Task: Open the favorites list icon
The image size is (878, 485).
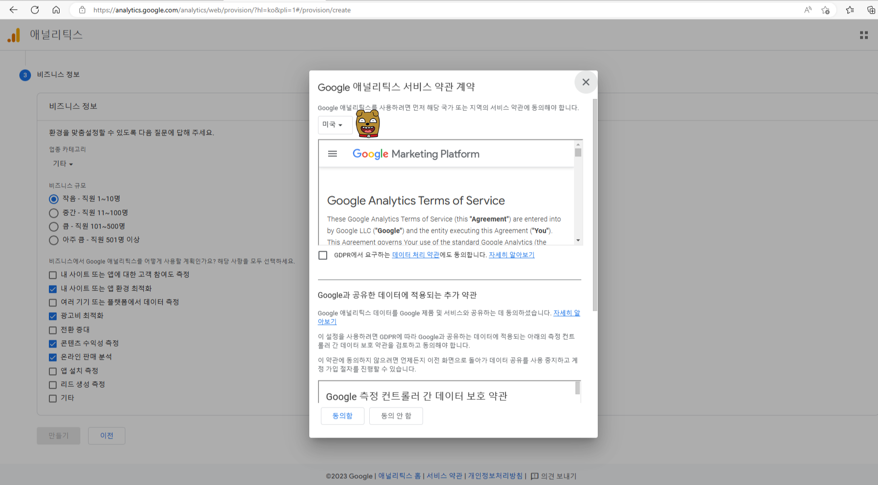Action: tap(850, 10)
